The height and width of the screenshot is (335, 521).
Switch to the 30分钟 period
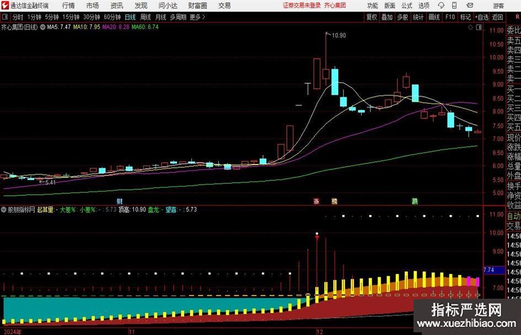point(92,17)
